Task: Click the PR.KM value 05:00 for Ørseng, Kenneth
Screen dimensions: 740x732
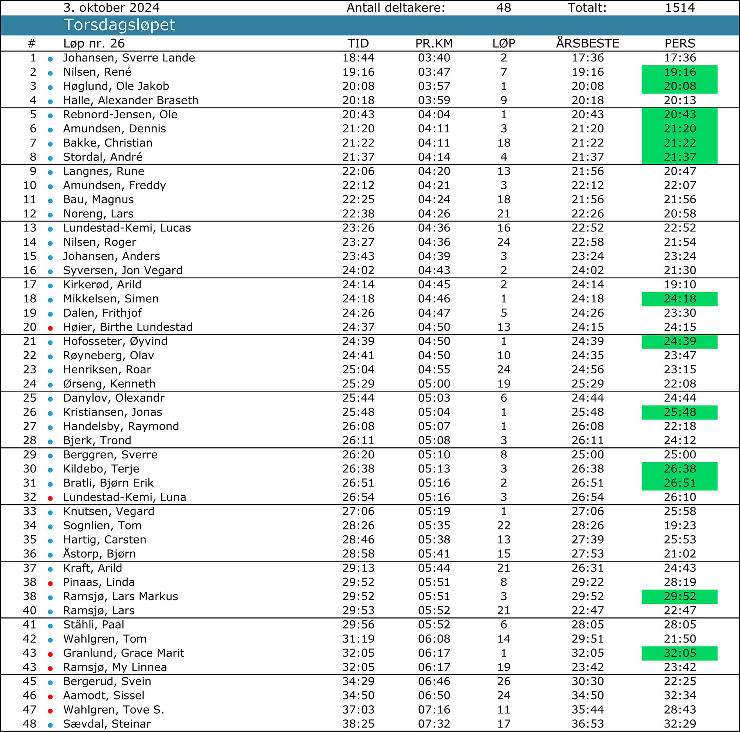Action: coord(434,383)
